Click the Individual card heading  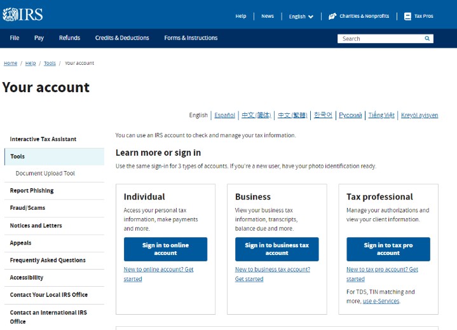click(144, 196)
